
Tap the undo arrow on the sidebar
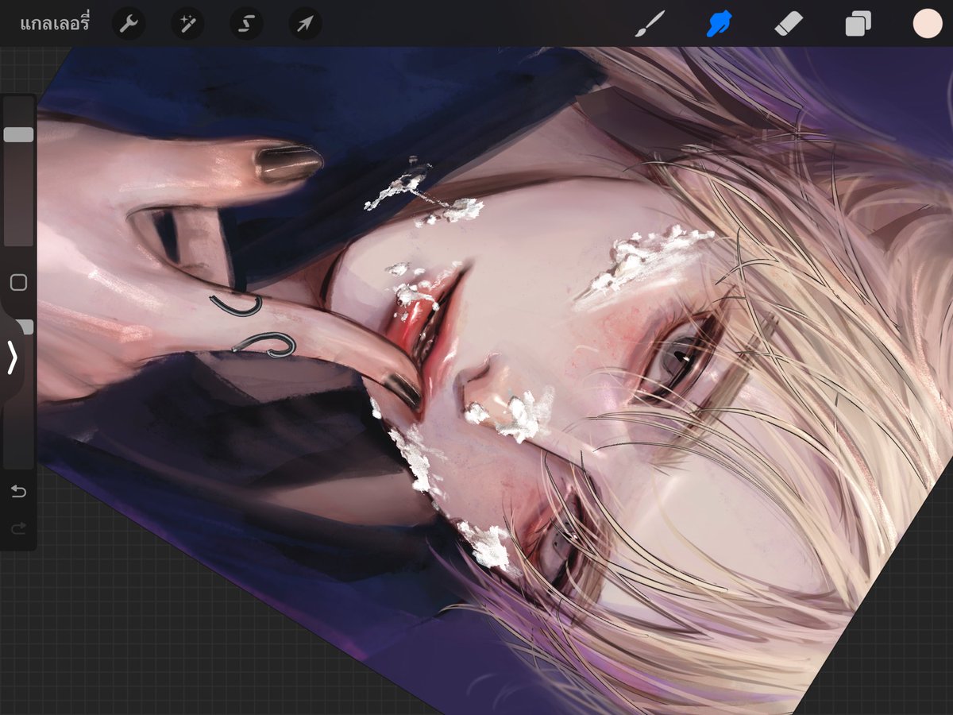[19, 493]
